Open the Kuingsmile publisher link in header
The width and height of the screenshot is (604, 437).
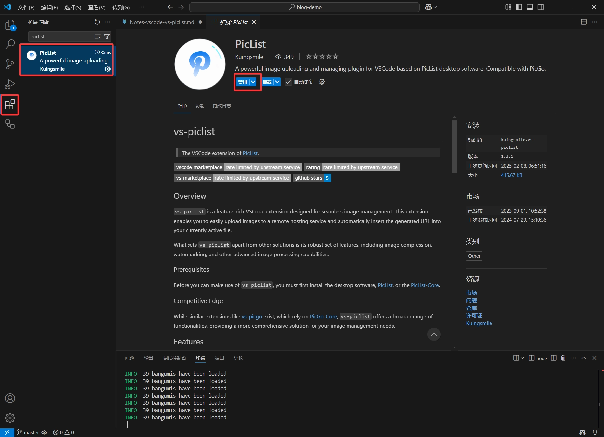tap(249, 57)
